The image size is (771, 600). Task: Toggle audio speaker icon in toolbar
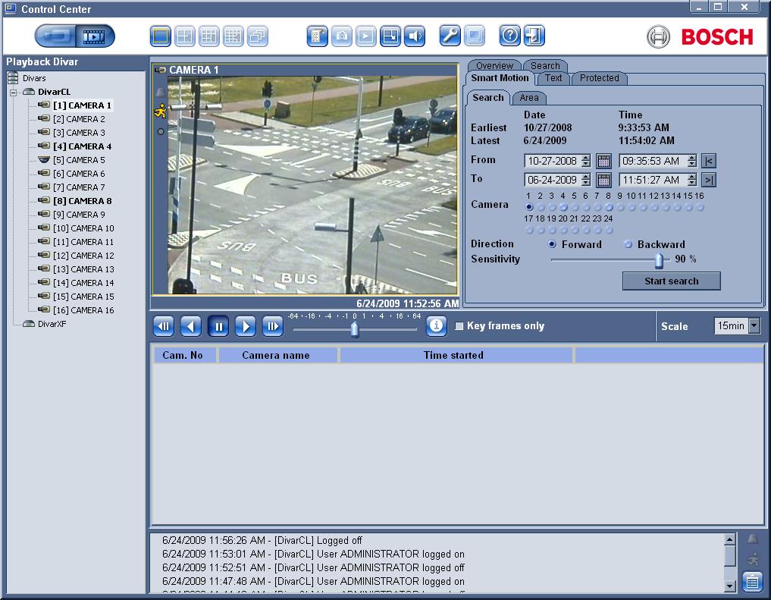pyautogui.click(x=415, y=36)
